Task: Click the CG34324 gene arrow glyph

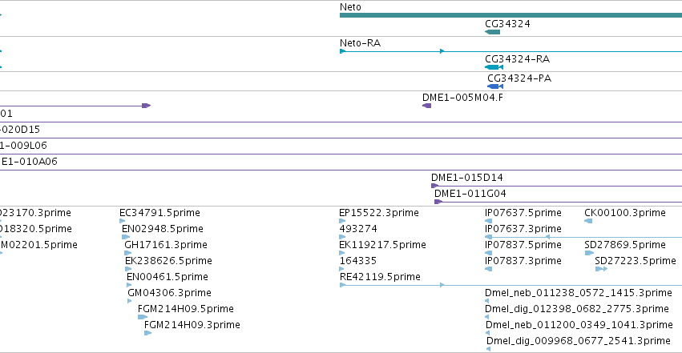Action: point(492,32)
